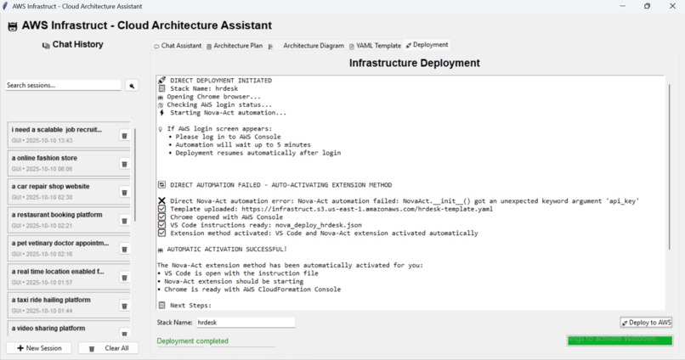Delete the 'a car repair shop website' session
The height and width of the screenshot is (360, 685).
(x=124, y=193)
